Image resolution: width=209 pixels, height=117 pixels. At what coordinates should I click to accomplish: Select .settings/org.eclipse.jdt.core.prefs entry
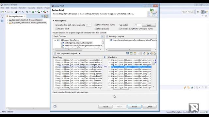tap(79, 43)
